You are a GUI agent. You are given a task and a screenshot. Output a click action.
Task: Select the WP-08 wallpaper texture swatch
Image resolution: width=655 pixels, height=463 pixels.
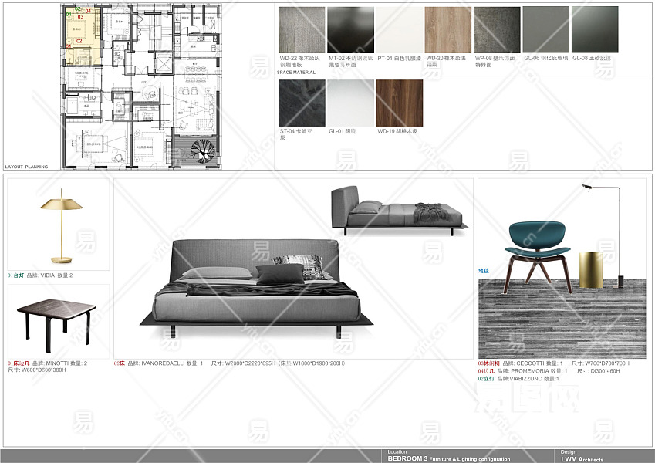click(497, 29)
